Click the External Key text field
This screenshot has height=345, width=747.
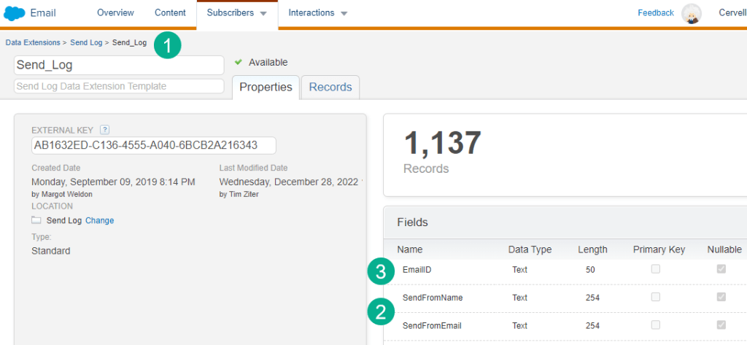153,145
